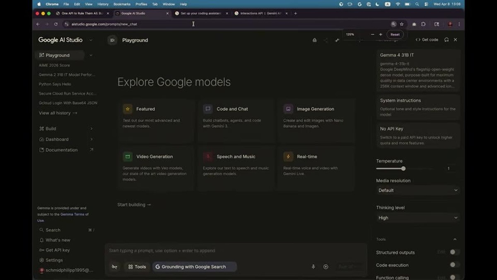The height and width of the screenshot is (280, 497).
Task: Click Get API key in sidebar
Action: [54, 250]
